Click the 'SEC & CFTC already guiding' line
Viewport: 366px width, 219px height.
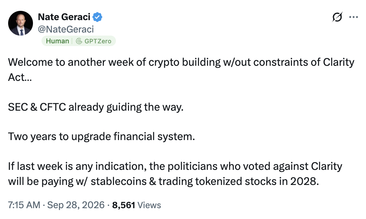(x=96, y=107)
